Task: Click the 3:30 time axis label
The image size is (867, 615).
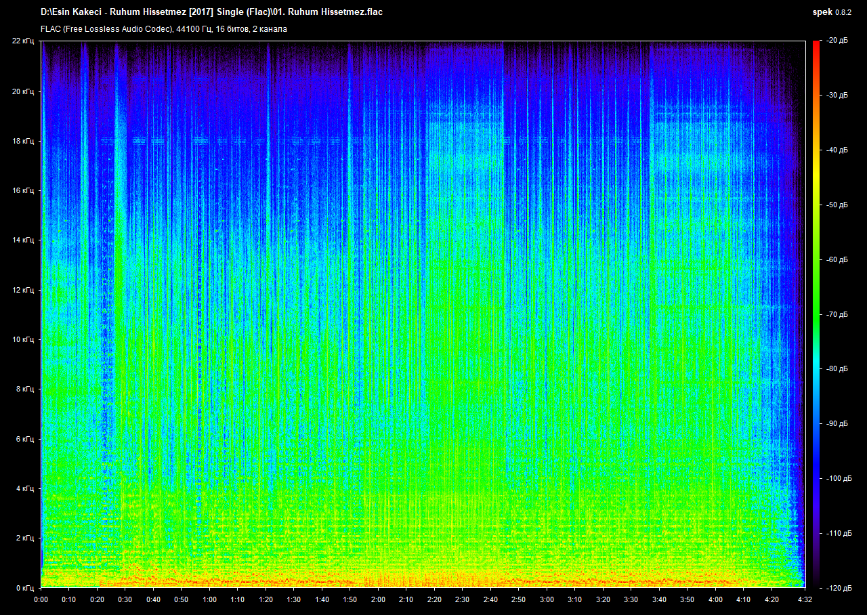Action: pos(631,600)
